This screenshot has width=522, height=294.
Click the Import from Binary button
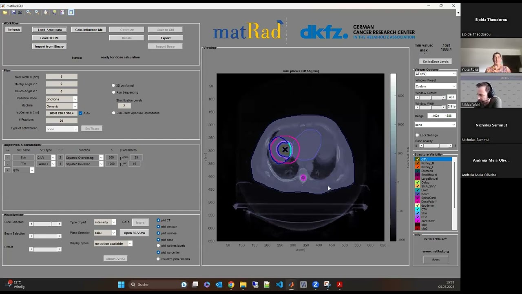(x=49, y=47)
